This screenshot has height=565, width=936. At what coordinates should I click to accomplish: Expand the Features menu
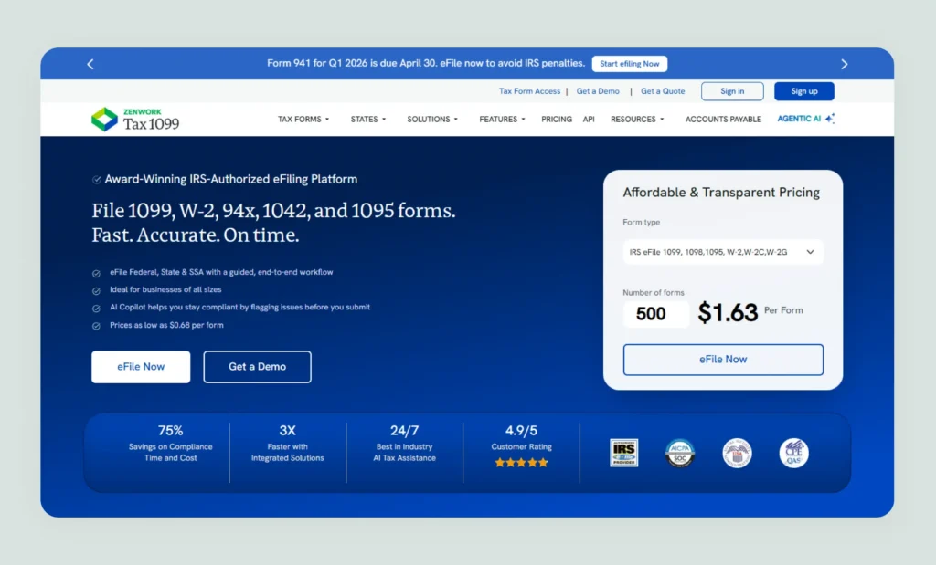tap(502, 120)
